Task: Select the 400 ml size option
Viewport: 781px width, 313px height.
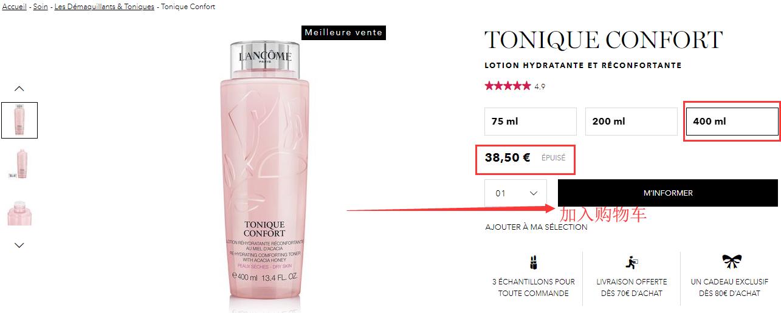Action: tap(732, 122)
